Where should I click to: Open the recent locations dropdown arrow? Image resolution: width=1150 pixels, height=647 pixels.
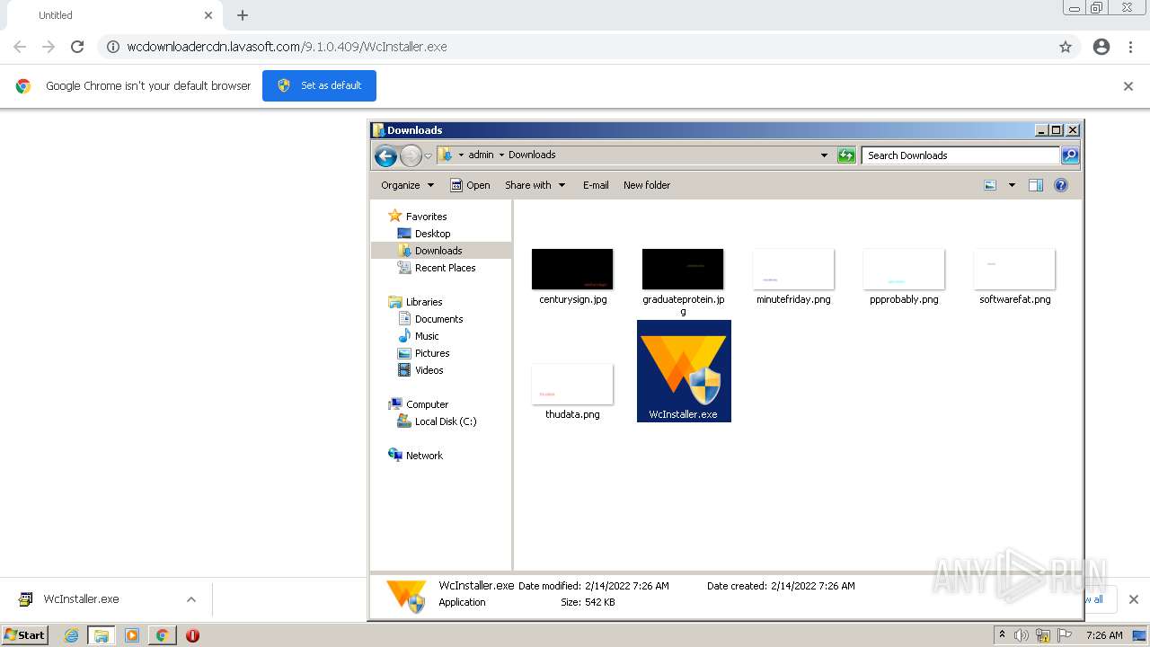coord(429,155)
